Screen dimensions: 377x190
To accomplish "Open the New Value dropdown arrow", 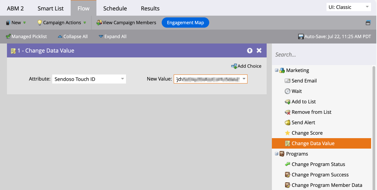I will (x=244, y=79).
